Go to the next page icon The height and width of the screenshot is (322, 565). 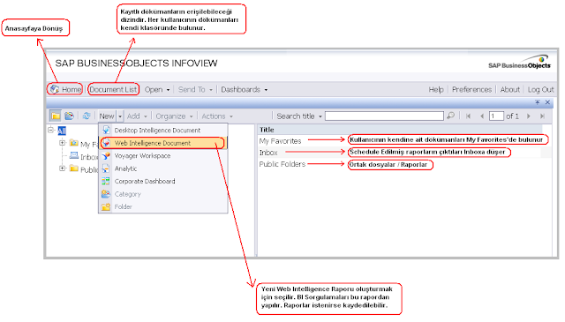pos(529,116)
